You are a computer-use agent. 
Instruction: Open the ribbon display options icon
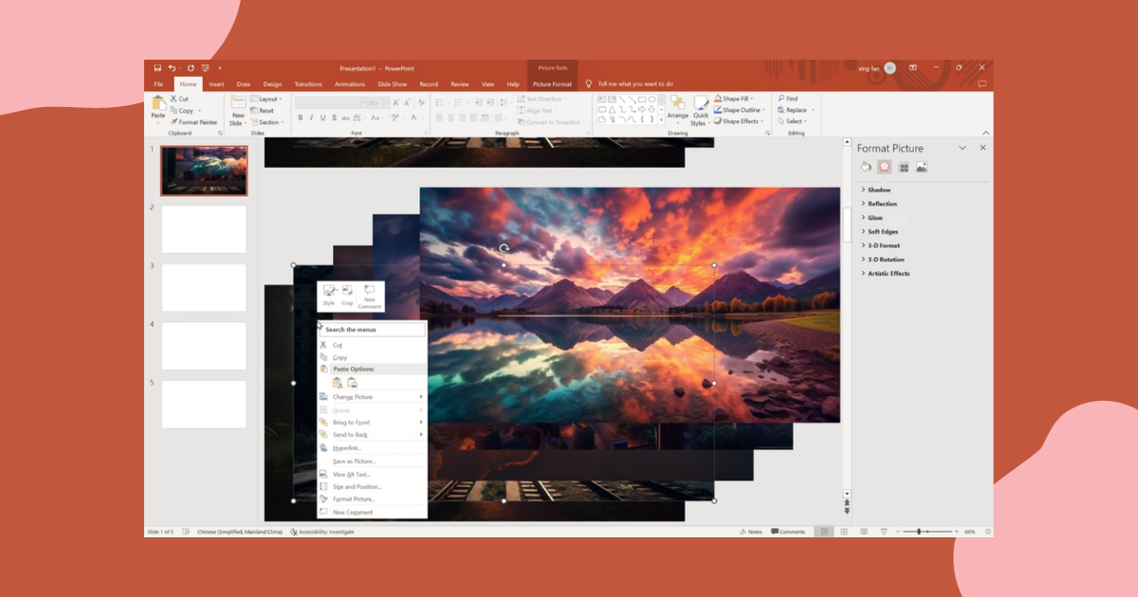click(912, 68)
